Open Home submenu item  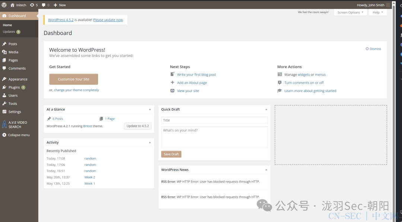tap(7, 25)
